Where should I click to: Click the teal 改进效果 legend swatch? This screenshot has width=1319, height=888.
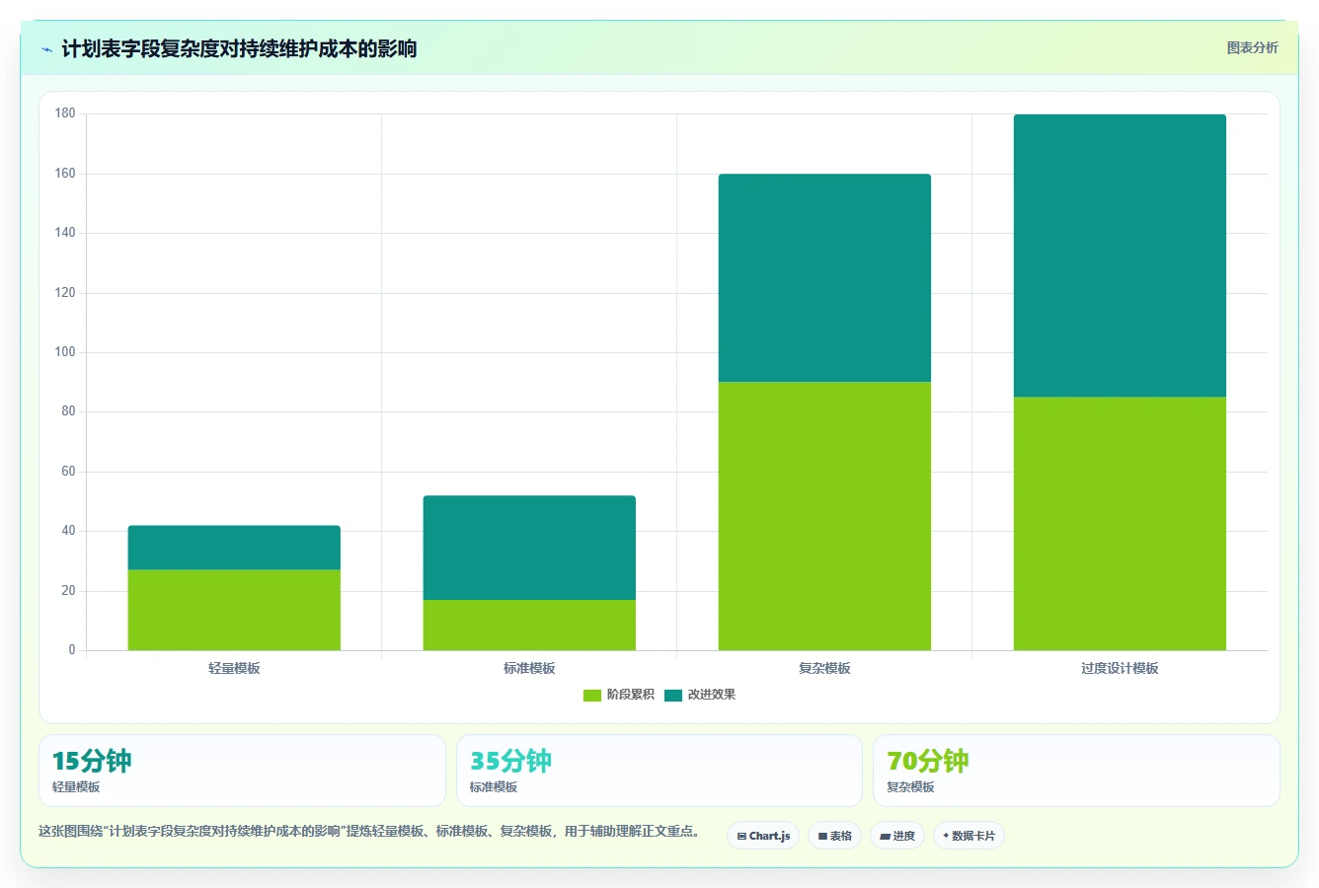pos(673,696)
